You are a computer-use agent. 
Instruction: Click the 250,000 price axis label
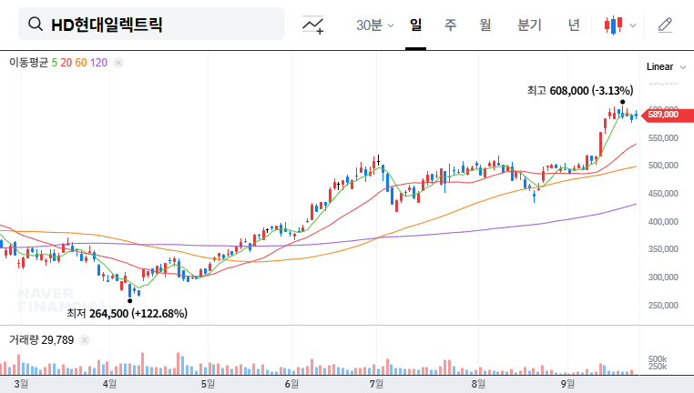coord(663,305)
